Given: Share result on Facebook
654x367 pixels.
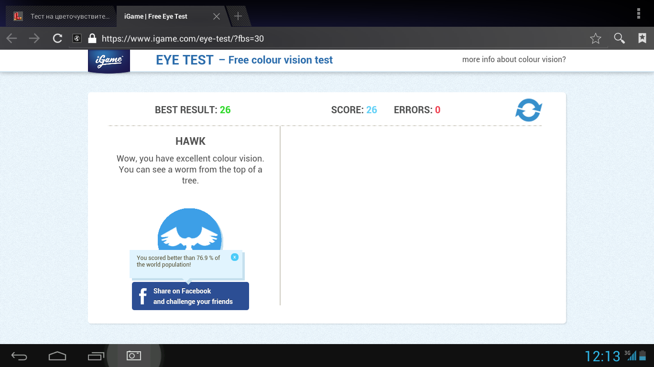Looking at the screenshot, I should tap(190, 296).
